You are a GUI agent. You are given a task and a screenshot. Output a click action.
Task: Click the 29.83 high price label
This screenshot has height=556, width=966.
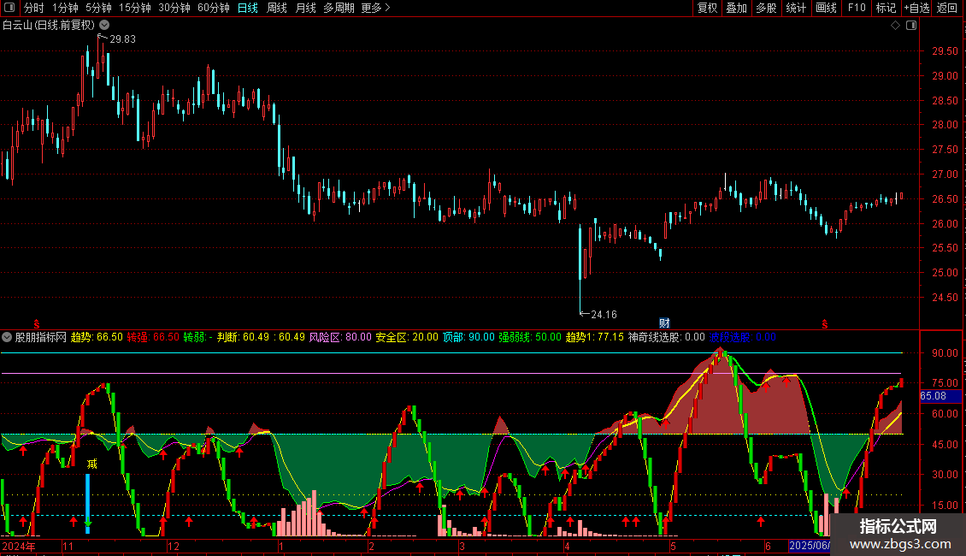(122, 38)
